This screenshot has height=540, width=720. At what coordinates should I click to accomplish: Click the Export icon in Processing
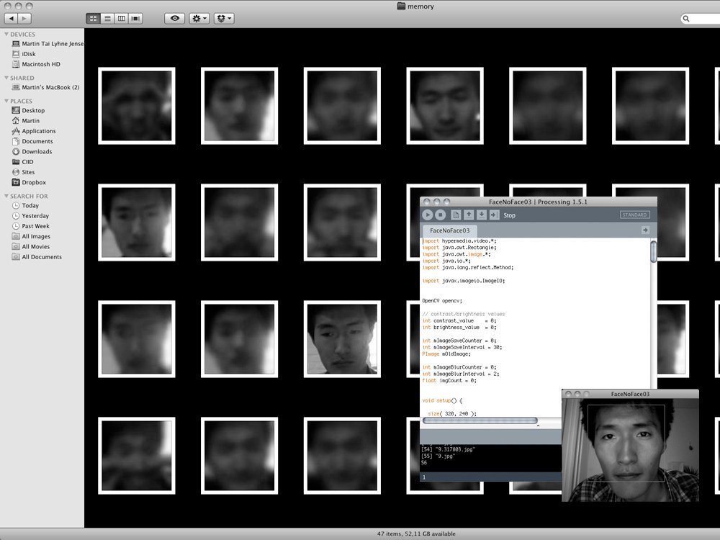click(494, 215)
